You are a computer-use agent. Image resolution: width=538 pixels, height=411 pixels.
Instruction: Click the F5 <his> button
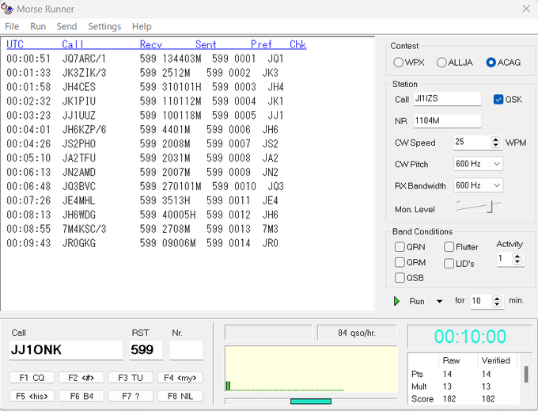pyautogui.click(x=32, y=396)
